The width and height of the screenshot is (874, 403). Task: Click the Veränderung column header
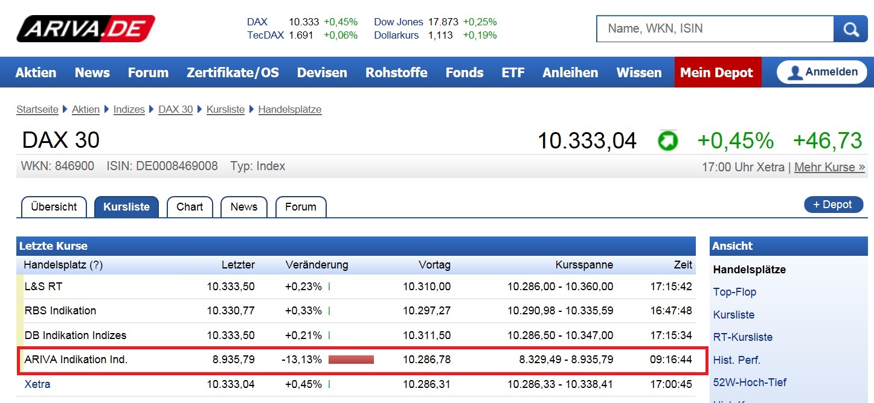(x=317, y=265)
